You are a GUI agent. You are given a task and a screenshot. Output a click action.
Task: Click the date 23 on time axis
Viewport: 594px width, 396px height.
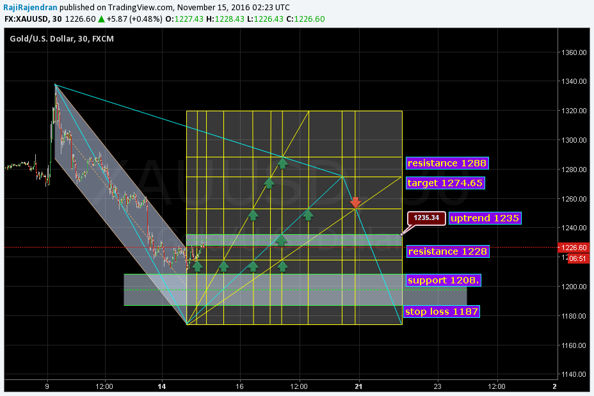coord(438,386)
